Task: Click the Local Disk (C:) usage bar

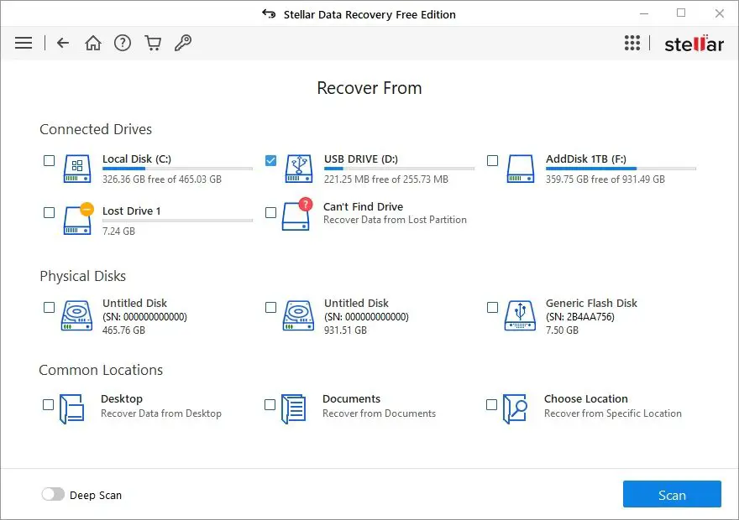Action: click(177, 169)
